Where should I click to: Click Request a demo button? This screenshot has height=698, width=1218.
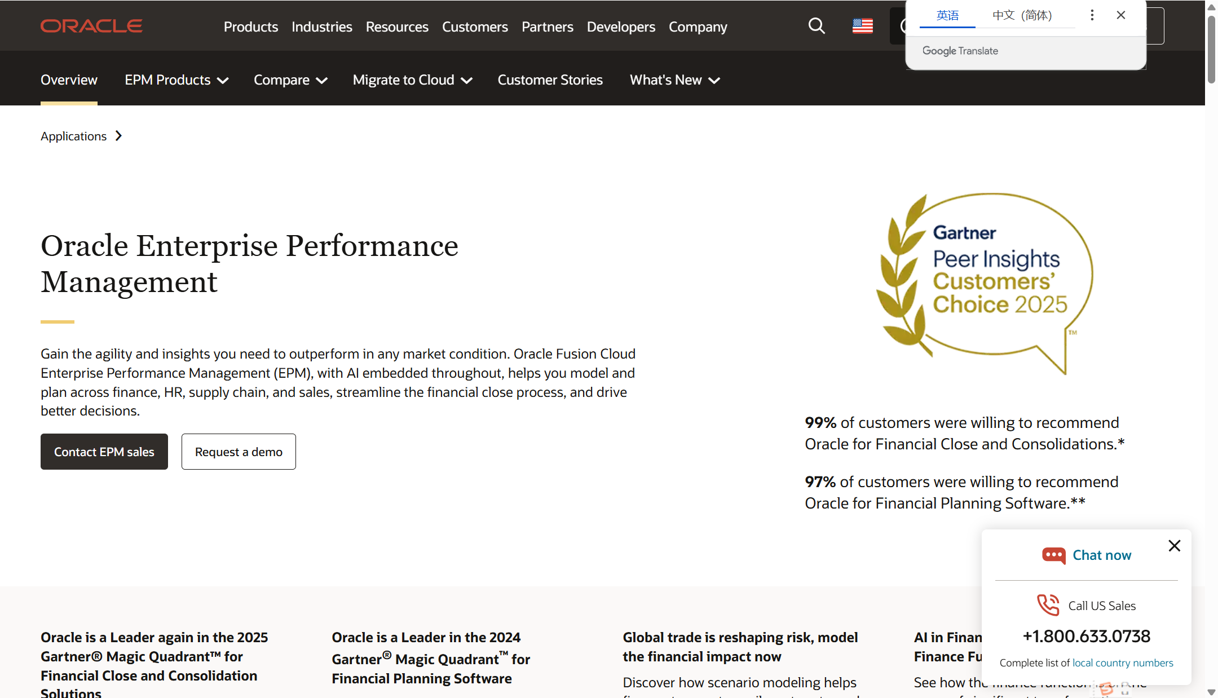click(x=239, y=452)
